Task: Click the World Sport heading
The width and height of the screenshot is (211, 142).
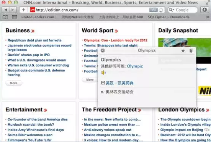Action: (x=98, y=31)
